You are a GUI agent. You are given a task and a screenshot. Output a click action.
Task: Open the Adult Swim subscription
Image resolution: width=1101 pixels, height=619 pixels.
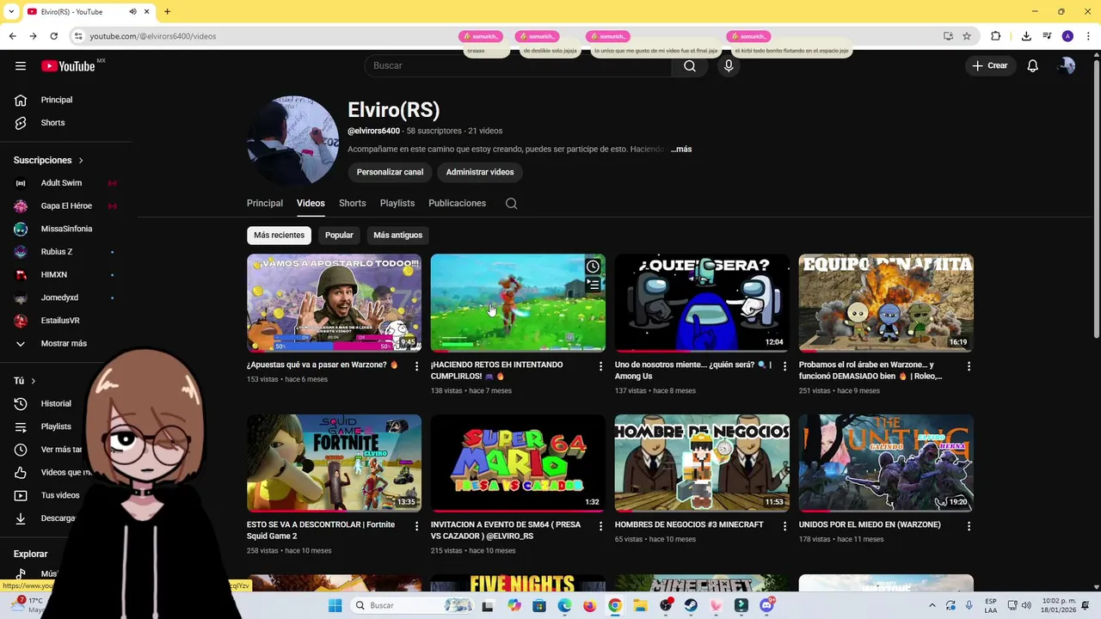coord(61,183)
